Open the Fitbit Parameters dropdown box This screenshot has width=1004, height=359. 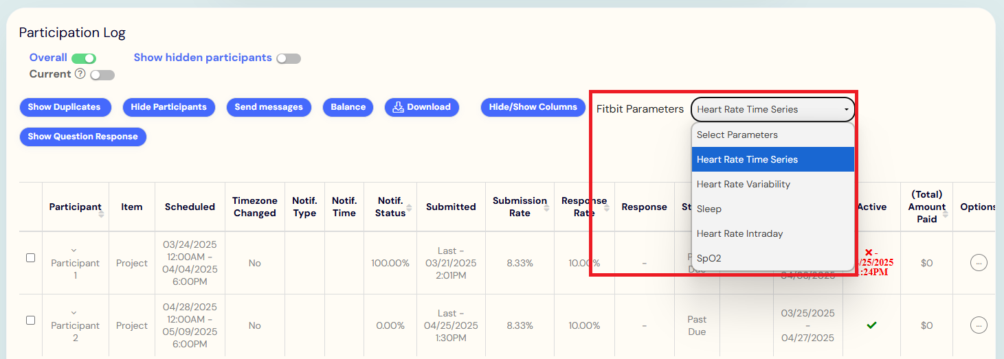pyautogui.click(x=772, y=109)
